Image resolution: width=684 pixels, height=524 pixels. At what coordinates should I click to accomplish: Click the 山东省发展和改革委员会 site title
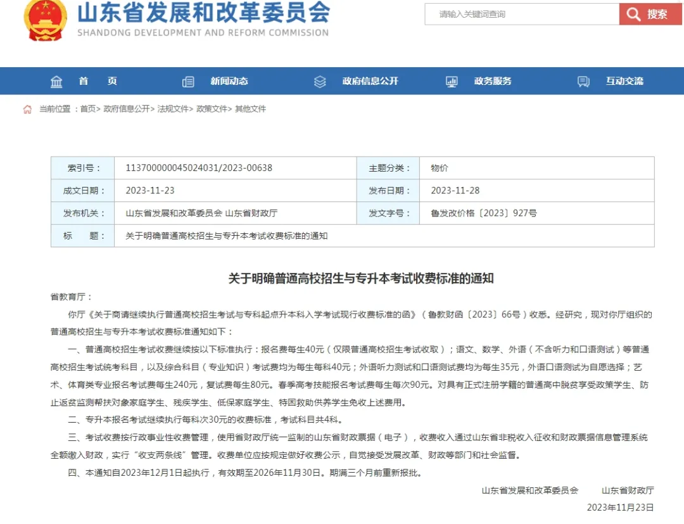(x=204, y=12)
